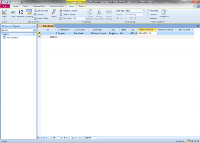
Task: Toggle the Unique checkbox
Action: tap(148, 15)
